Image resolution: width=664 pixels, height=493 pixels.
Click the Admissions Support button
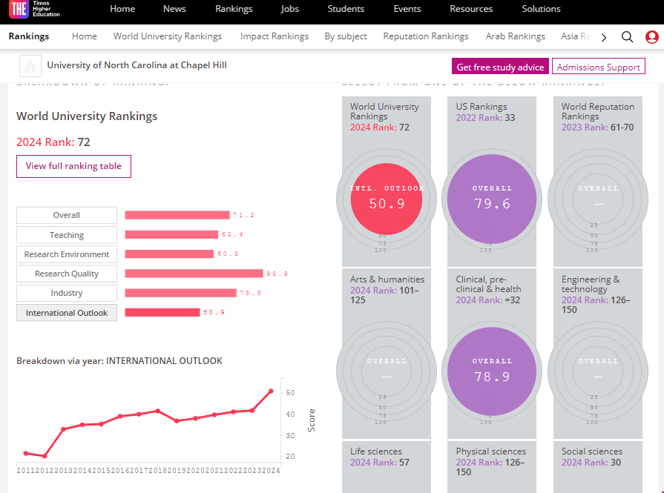coord(598,67)
